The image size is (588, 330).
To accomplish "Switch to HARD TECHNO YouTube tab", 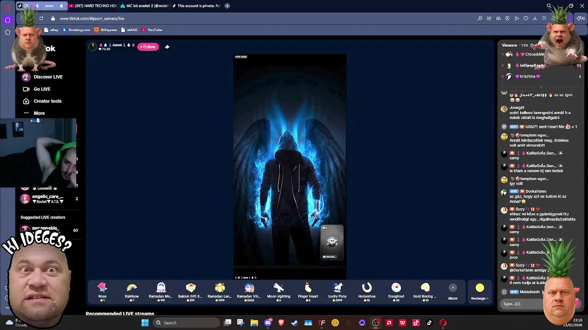I will [x=93, y=6].
